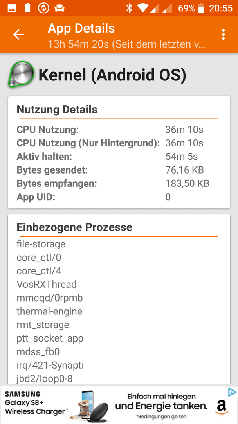Tap the sync circle notification icon

click(43, 8)
